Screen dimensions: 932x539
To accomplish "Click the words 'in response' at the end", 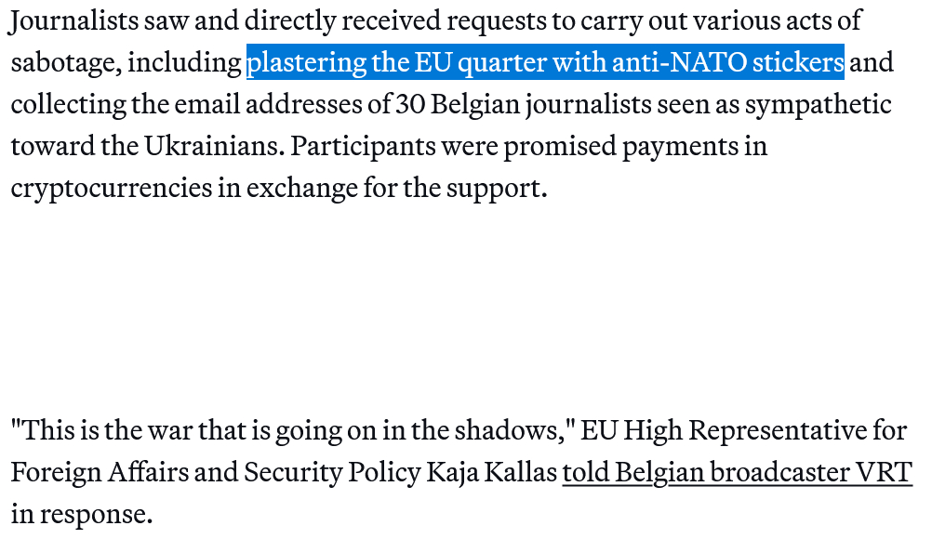I will [81, 514].
